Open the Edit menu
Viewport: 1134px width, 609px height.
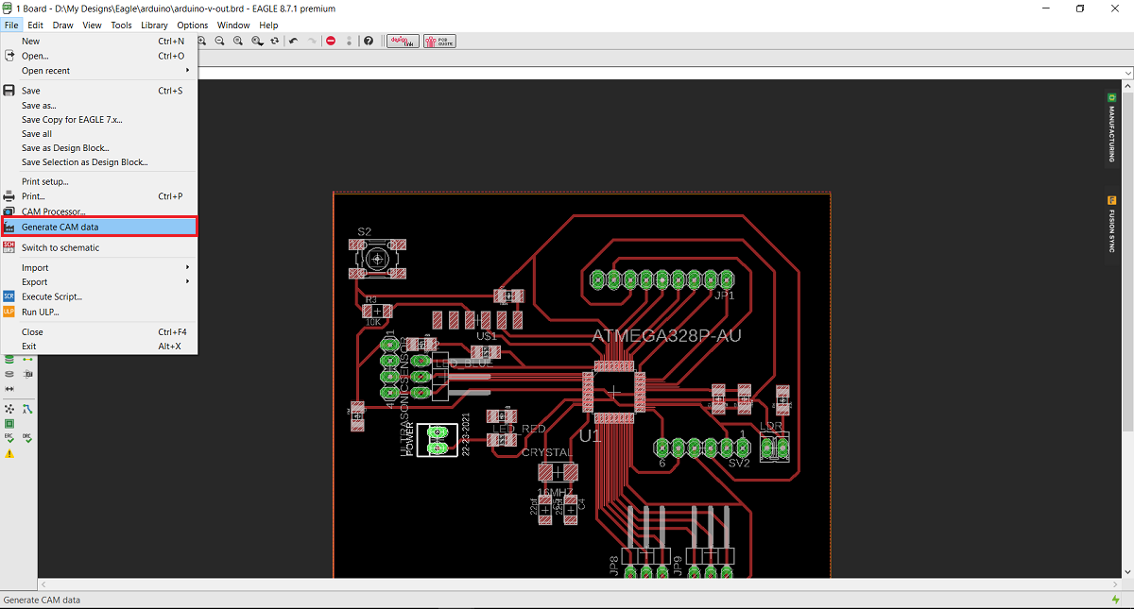(x=35, y=25)
